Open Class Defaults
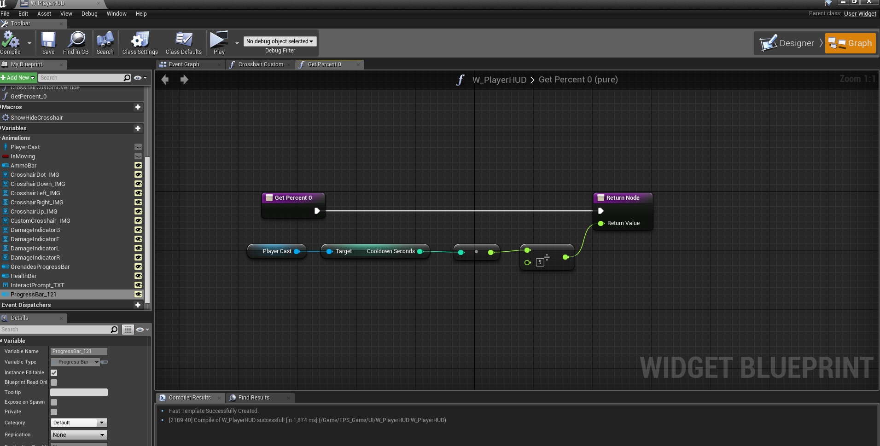This screenshot has height=446, width=880. tap(183, 41)
